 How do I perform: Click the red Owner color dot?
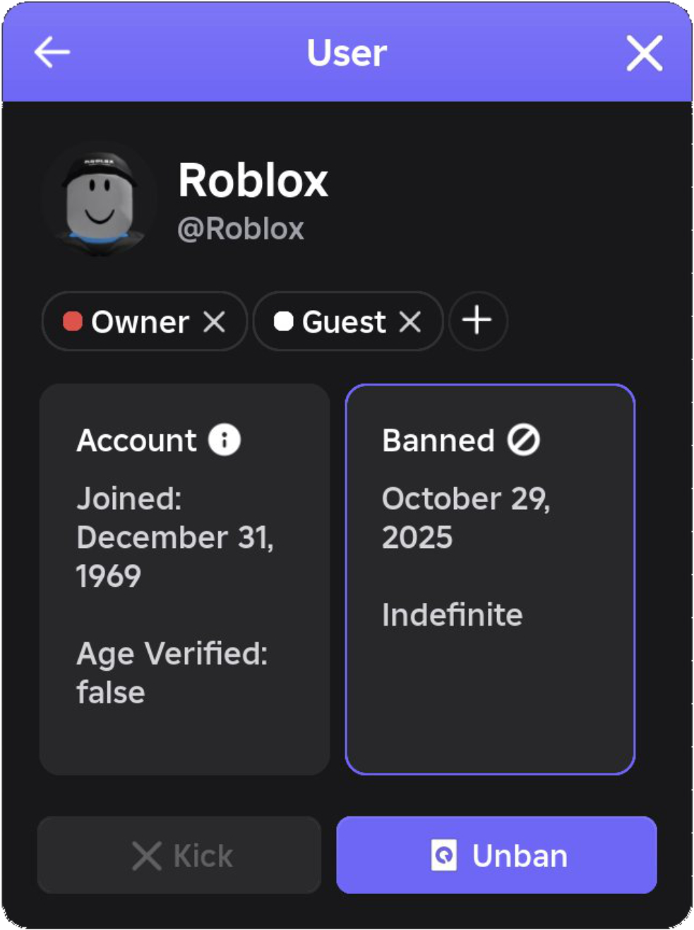tap(73, 322)
